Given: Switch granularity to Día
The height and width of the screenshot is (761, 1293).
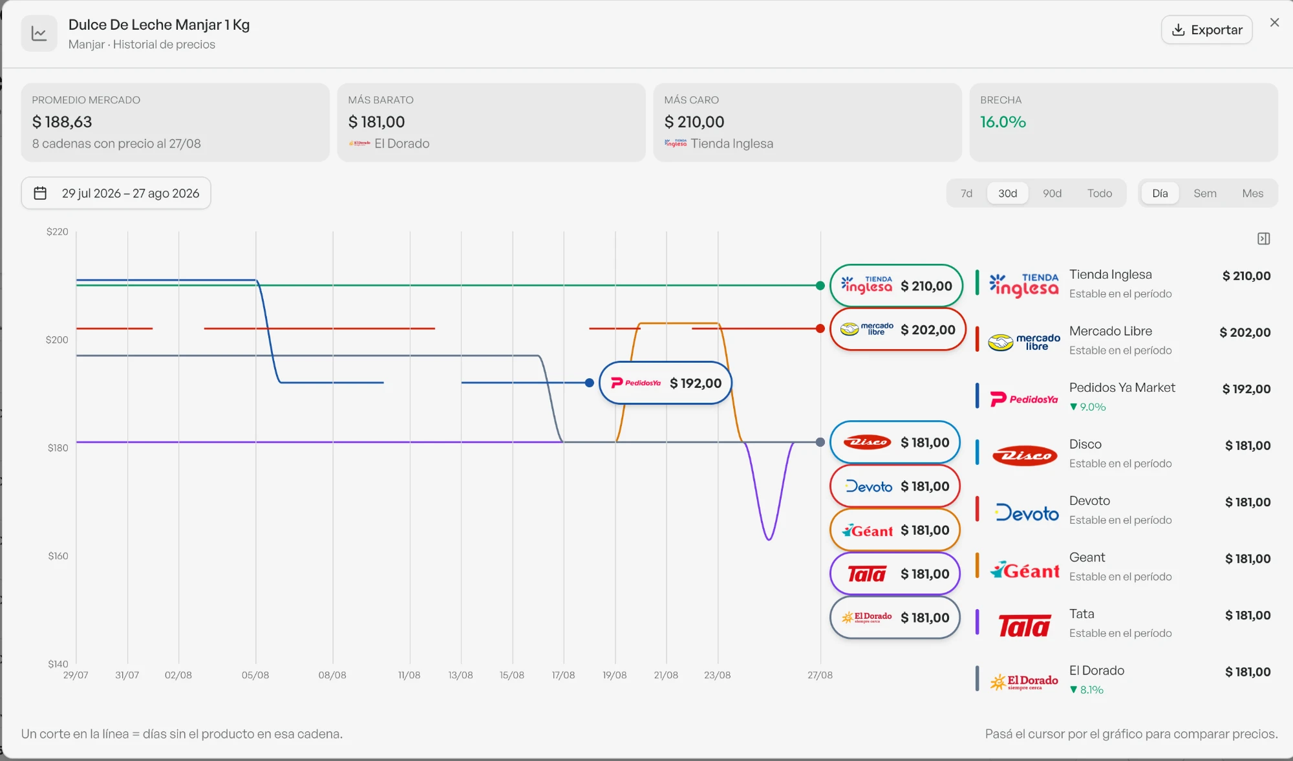Looking at the screenshot, I should (x=1160, y=193).
